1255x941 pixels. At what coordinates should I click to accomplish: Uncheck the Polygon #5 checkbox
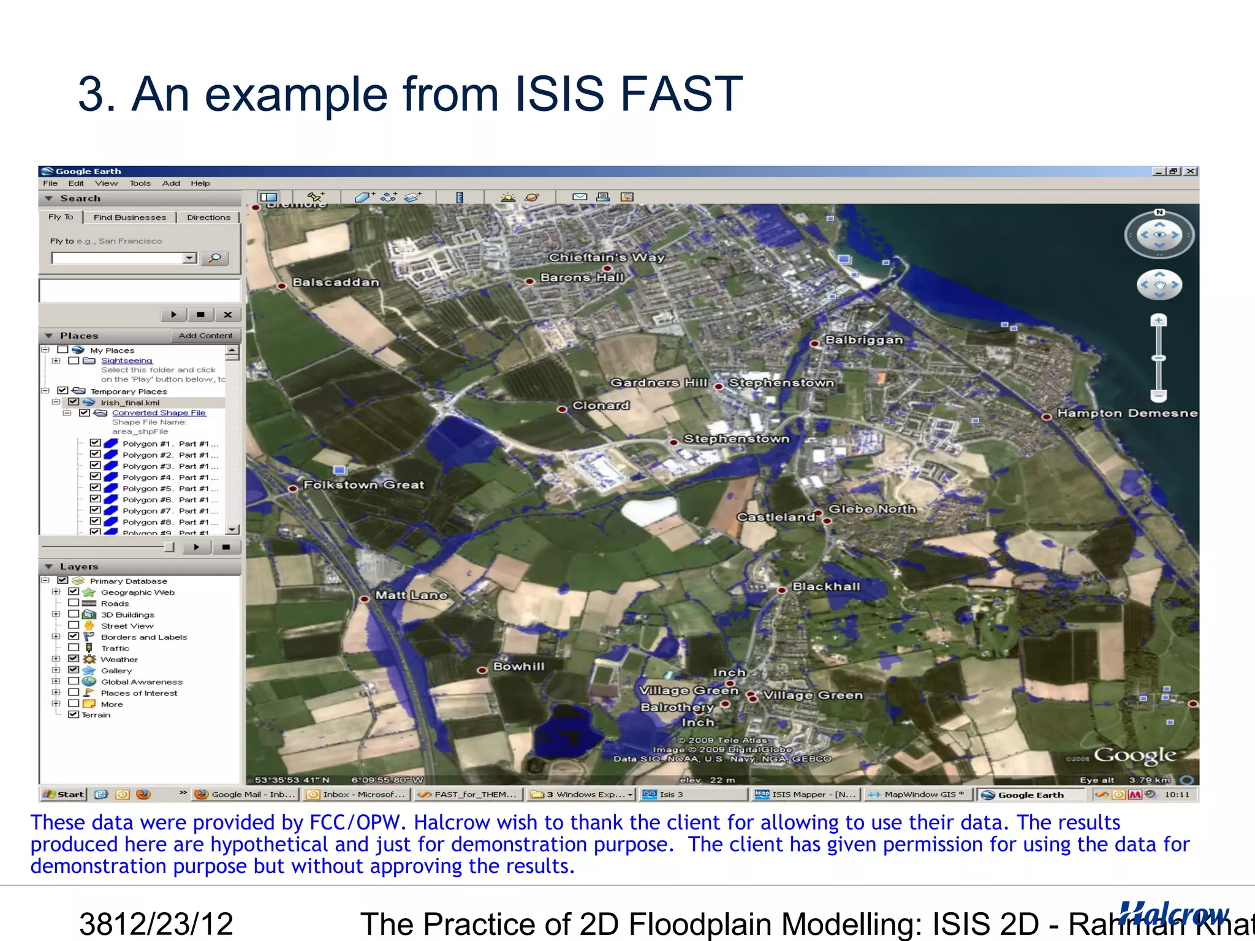[95, 488]
